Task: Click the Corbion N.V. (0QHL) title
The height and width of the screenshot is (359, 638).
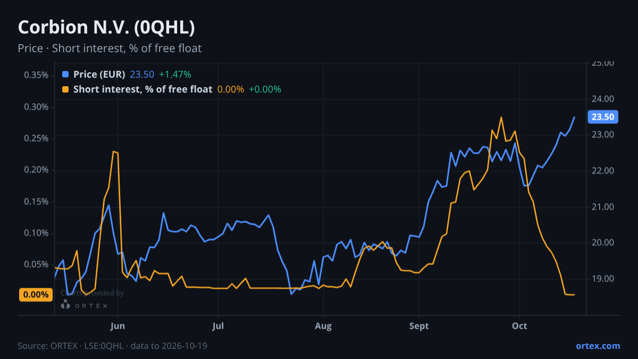Action: click(x=106, y=27)
